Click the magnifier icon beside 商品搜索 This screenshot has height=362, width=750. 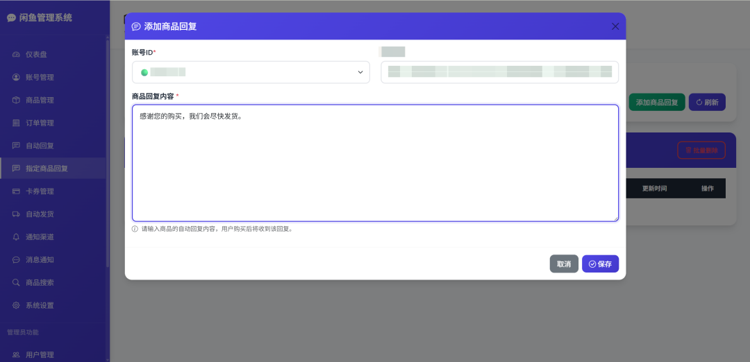tap(16, 283)
